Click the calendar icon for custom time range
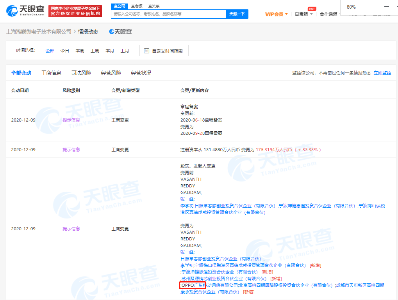 [146, 51]
